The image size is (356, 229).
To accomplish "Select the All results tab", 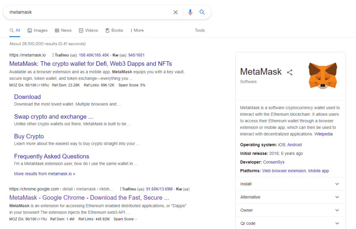I will tap(15, 30).
